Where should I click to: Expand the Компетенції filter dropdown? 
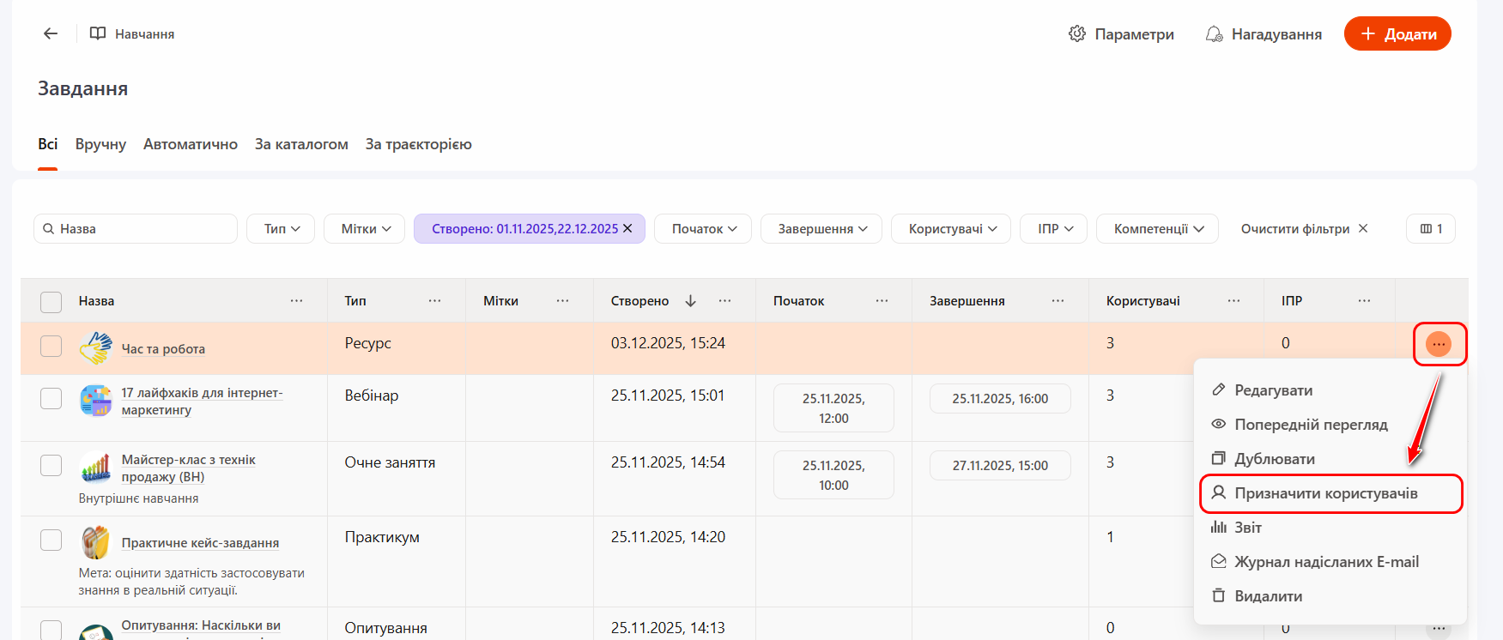pyautogui.click(x=1157, y=229)
